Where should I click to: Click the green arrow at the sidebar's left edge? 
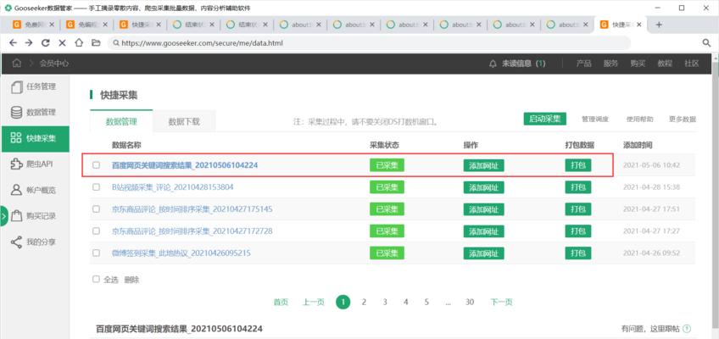(3, 216)
